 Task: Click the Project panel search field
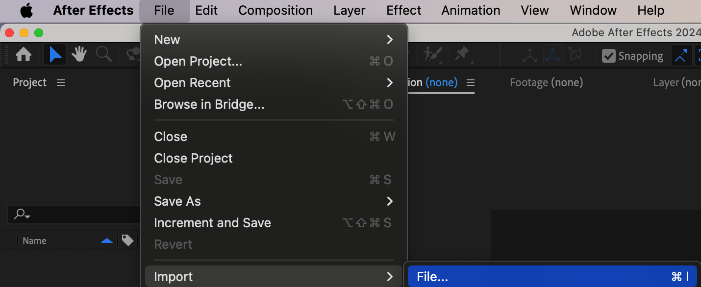[x=74, y=214]
